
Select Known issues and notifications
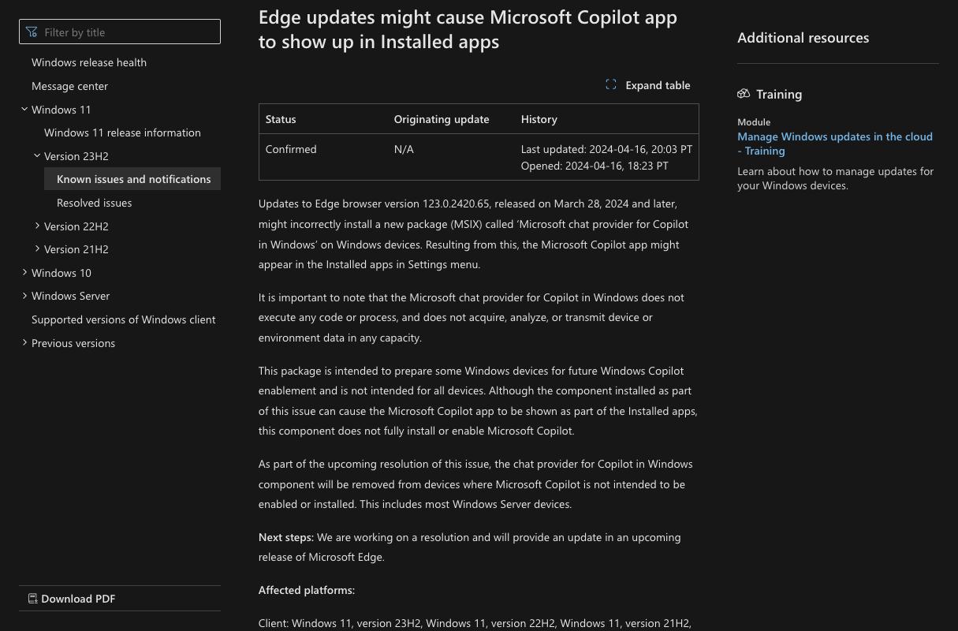[132, 179]
